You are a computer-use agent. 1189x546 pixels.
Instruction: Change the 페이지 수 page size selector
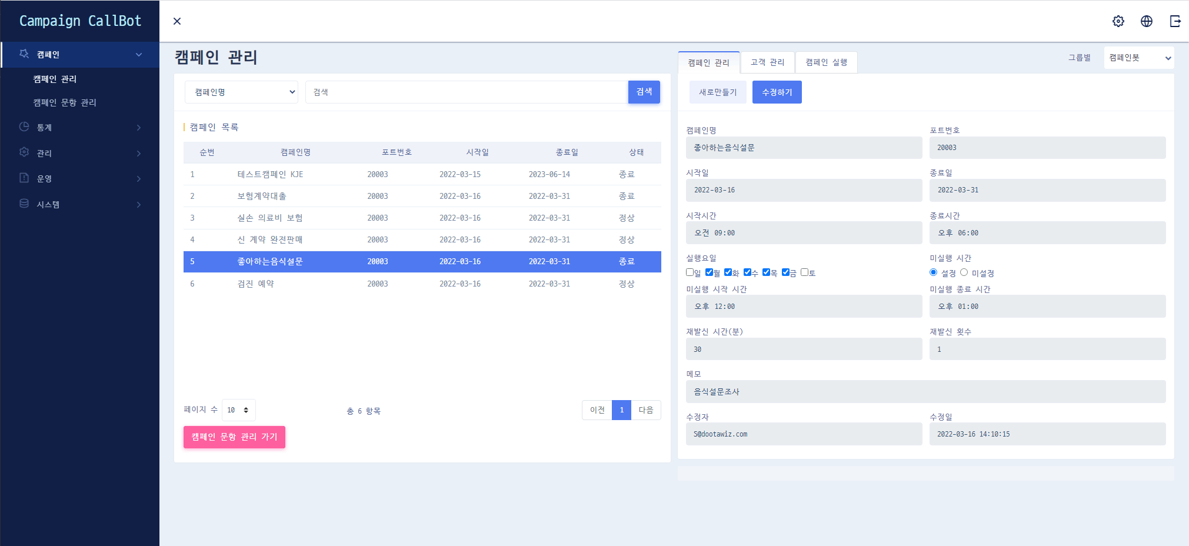click(x=238, y=410)
